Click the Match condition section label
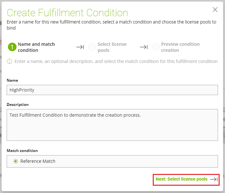 pos(22,150)
